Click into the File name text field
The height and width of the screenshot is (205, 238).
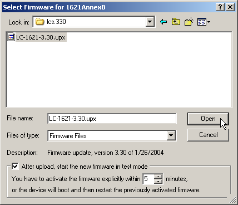tap(112, 119)
